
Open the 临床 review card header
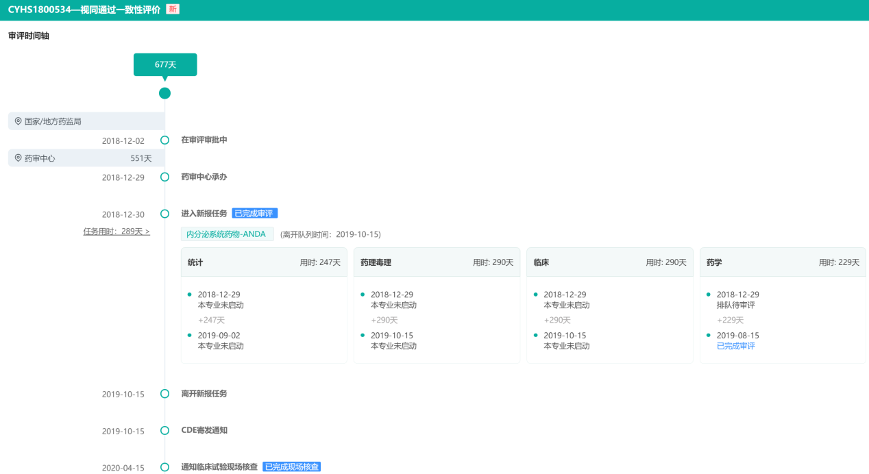[609, 262]
